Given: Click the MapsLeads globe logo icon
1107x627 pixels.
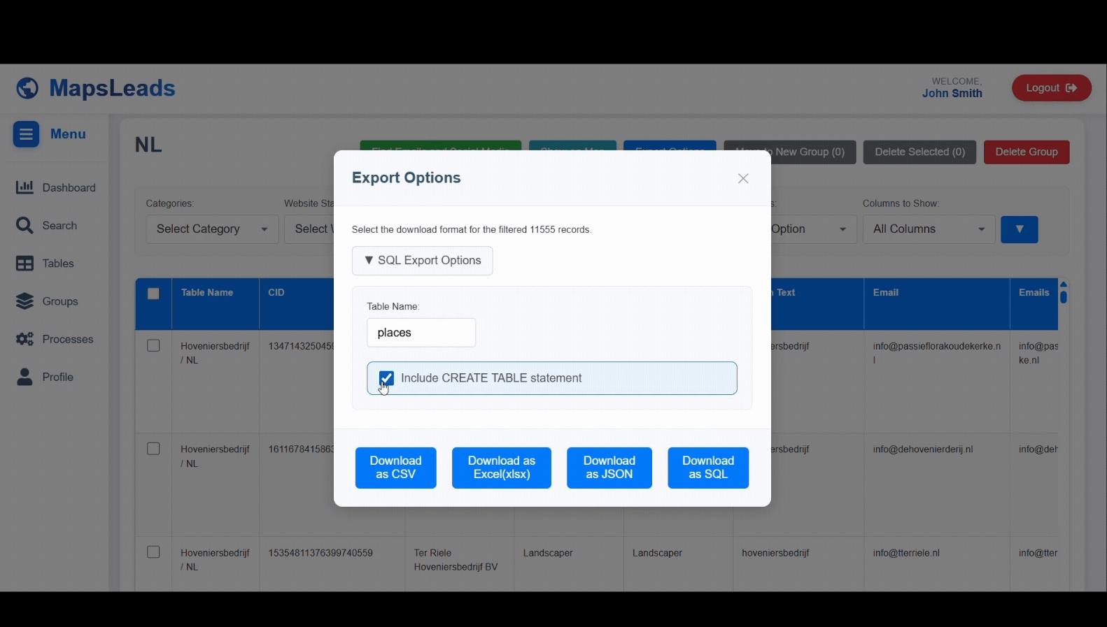Looking at the screenshot, I should click(x=27, y=89).
